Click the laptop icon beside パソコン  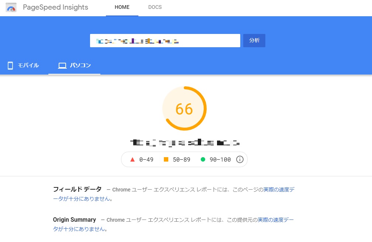[62, 66]
